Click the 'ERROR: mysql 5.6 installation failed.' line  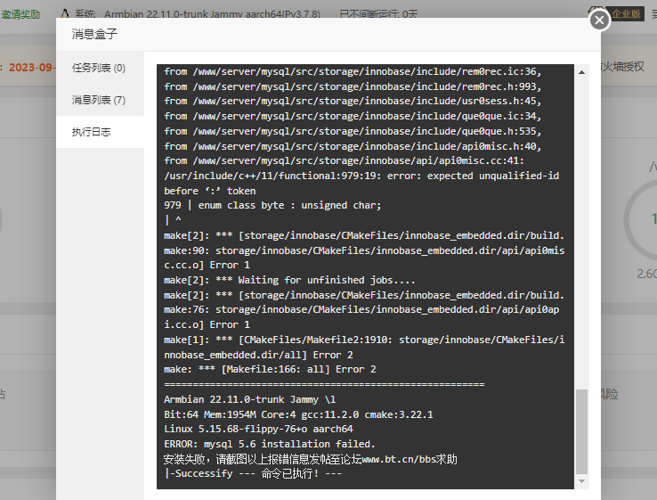(270, 444)
